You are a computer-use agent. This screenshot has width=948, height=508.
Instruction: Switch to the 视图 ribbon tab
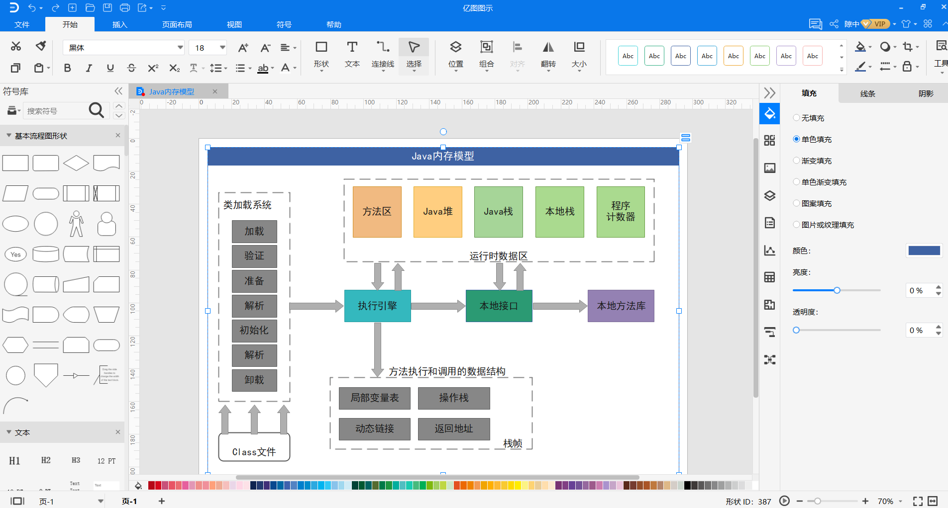pos(234,24)
